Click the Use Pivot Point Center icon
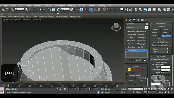 coord(72,10)
